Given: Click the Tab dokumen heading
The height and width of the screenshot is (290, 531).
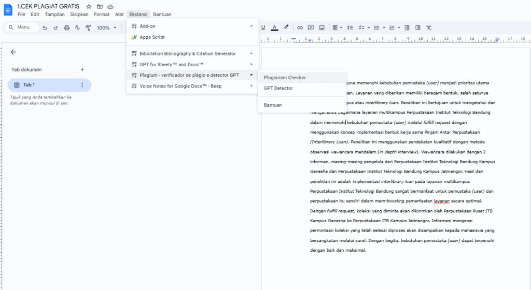Looking at the screenshot, I should pos(26,69).
